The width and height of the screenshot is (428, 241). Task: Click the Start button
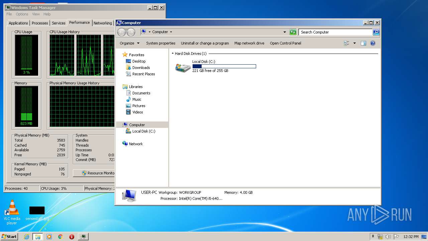tap(9, 237)
